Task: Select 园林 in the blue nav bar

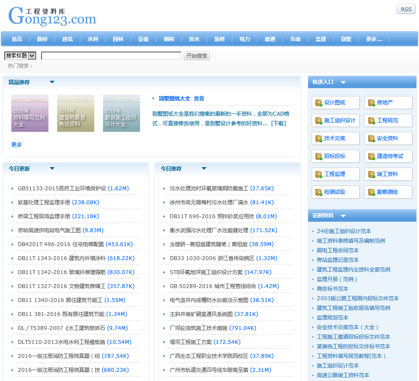Action: coord(118,39)
